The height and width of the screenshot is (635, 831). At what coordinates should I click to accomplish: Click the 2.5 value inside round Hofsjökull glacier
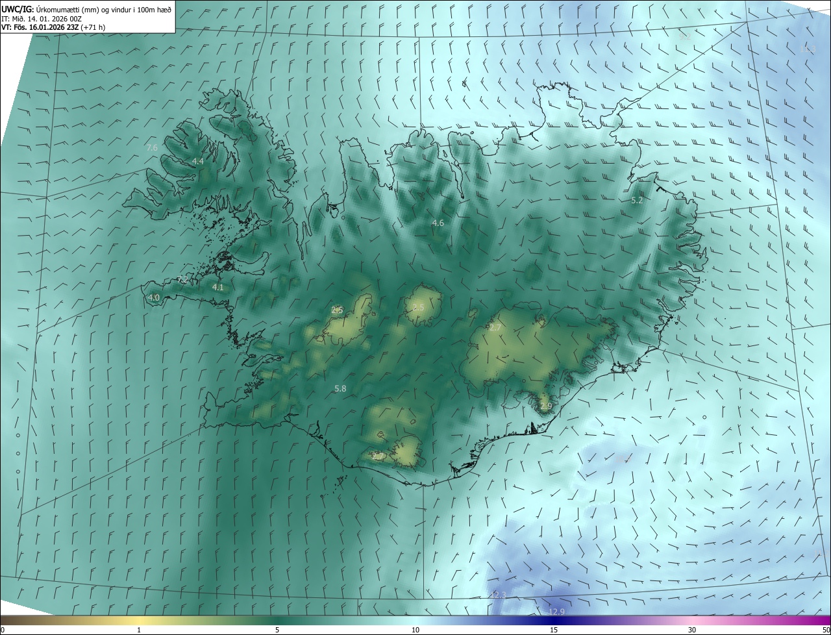[418, 307]
